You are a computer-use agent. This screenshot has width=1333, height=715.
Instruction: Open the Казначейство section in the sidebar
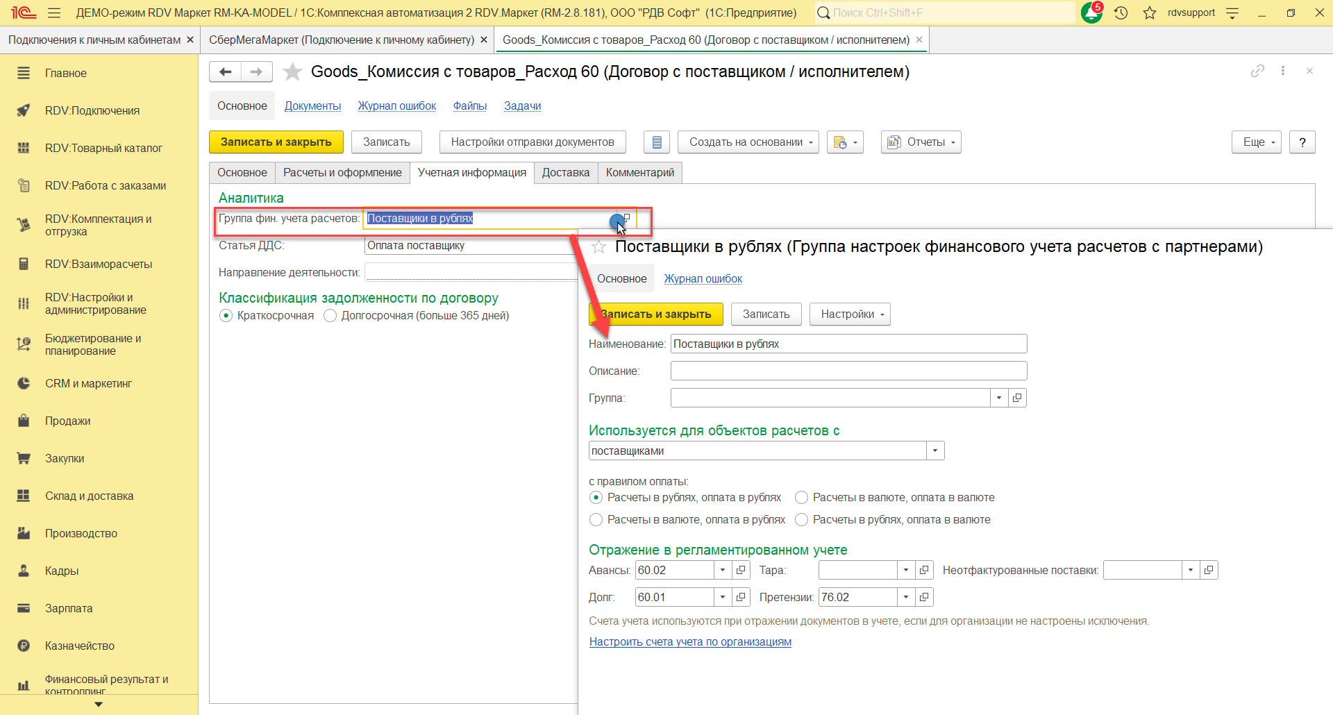(x=80, y=646)
